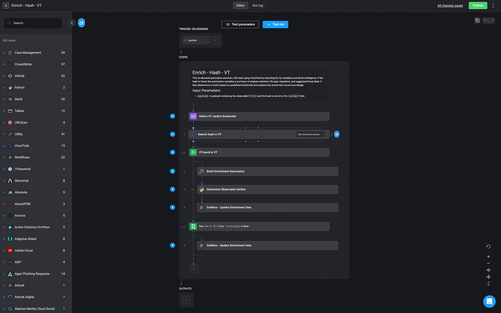501x313 pixels.
Task: Select Abnormal in the integrations list
Action: coord(36,181)
